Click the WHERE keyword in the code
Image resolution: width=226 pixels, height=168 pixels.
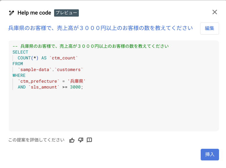tap(19, 75)
